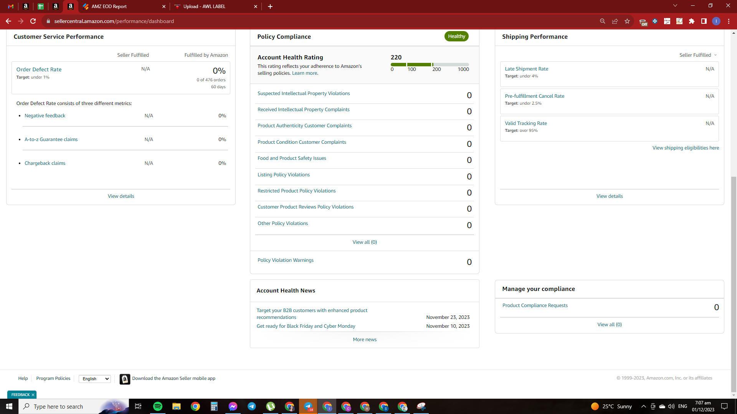View details for Customer Service Performance
This screenshot has height=414, width=737.
point(121,196)
